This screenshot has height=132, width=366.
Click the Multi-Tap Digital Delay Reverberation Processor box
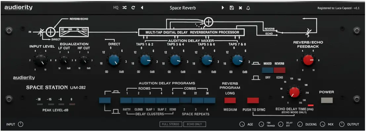191,32
